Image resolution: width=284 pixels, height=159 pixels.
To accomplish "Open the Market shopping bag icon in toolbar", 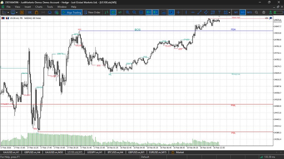I will 36,12.
